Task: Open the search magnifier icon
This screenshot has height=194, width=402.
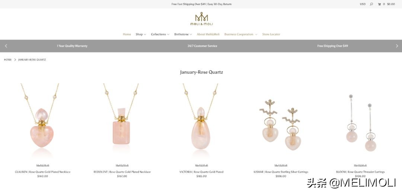Action: tap(371, 4)
